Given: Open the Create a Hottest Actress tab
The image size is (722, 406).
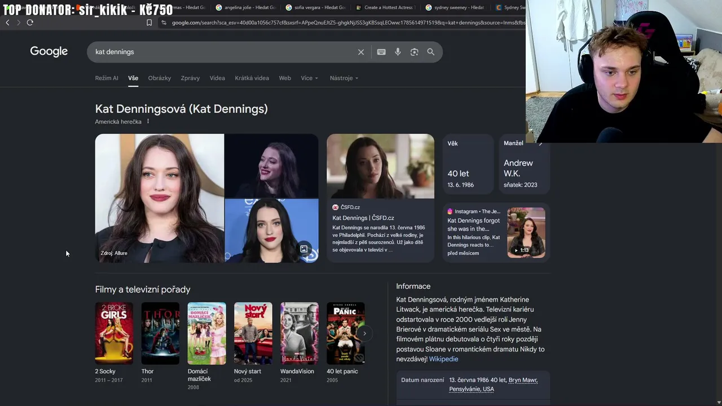Looking at the screenshot, I should click(x=386, y=7).
